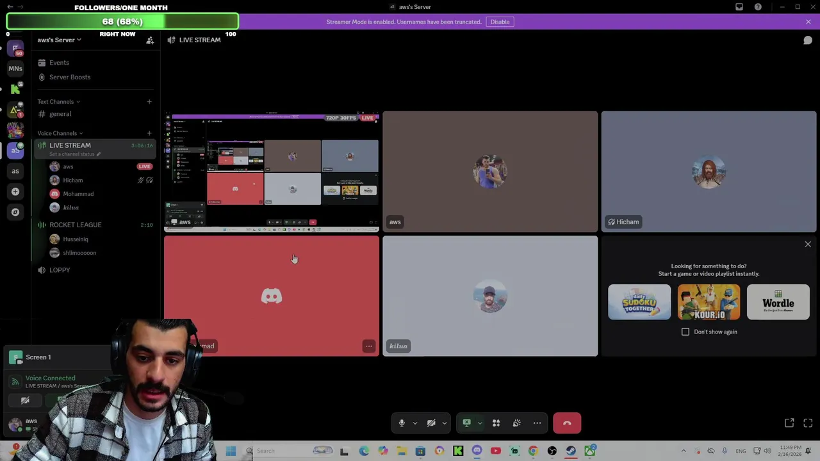
Task: Open more options ellipsis in call bar
Action: [537, 423]
